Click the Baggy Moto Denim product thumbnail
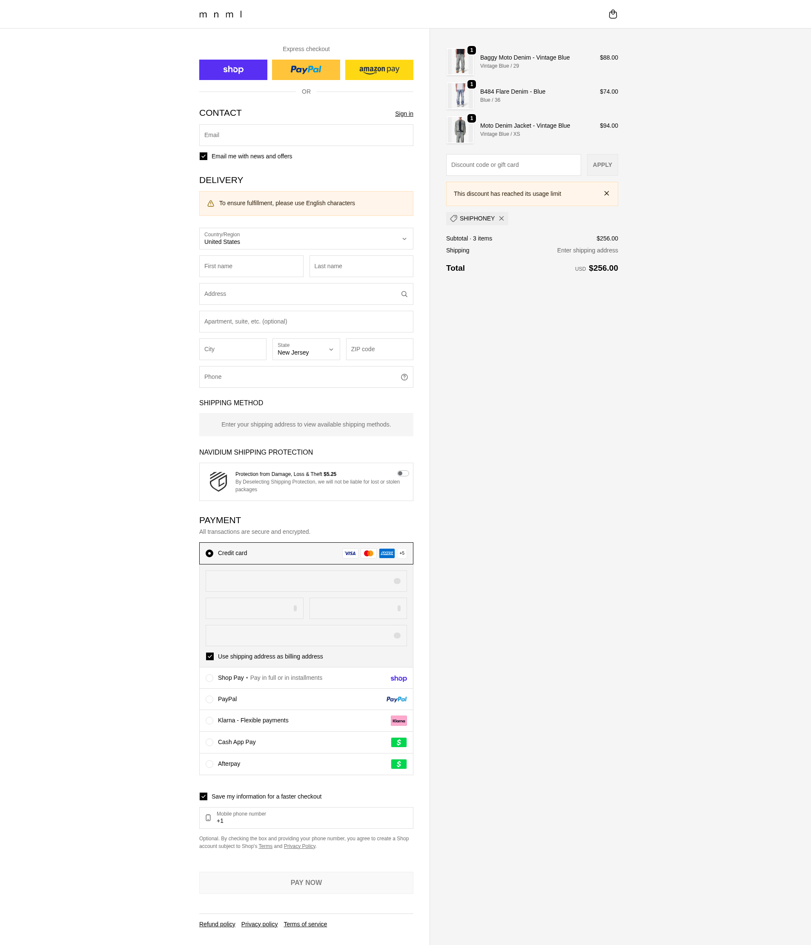Image resolution: width=811 pixels, height=945 pixels. 460,62
